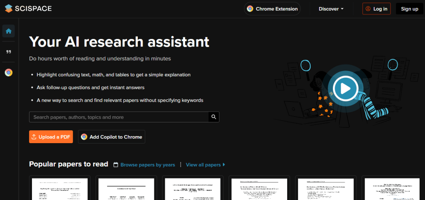Expand the Discover dropdown
This screenshot has height=200, width=425.
pyautogui.click(x=331, y=9)
